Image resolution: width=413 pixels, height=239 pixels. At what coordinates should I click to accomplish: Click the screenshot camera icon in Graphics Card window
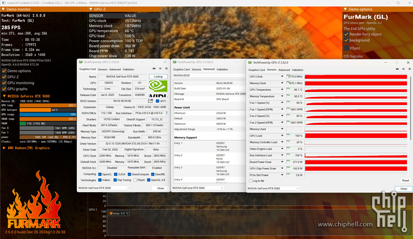(154, 69)
